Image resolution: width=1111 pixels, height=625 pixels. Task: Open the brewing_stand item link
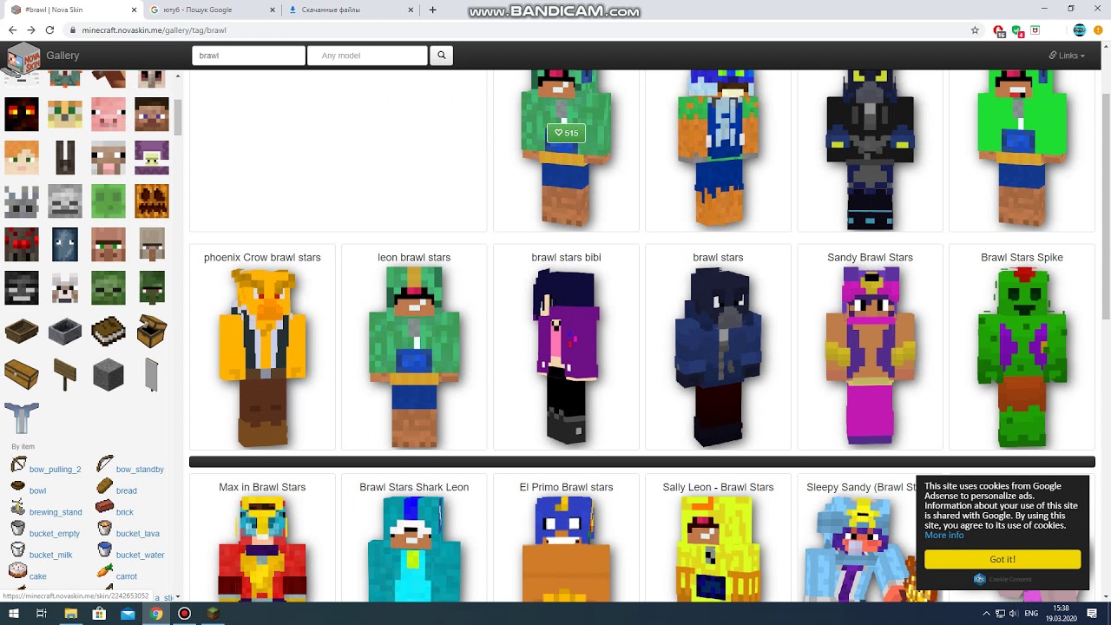tap(56, 512)
